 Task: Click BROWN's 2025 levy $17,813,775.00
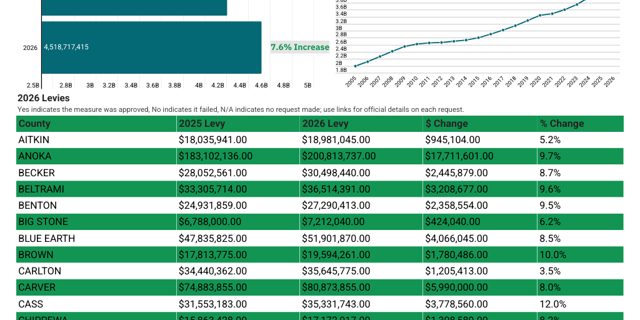tap(238, 255)
